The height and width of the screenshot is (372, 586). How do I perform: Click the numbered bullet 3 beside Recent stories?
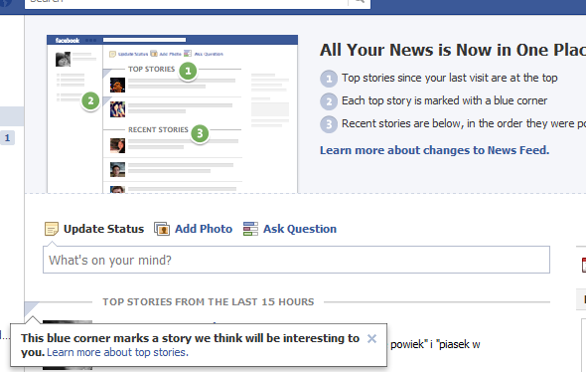click(x=329, y=124)
